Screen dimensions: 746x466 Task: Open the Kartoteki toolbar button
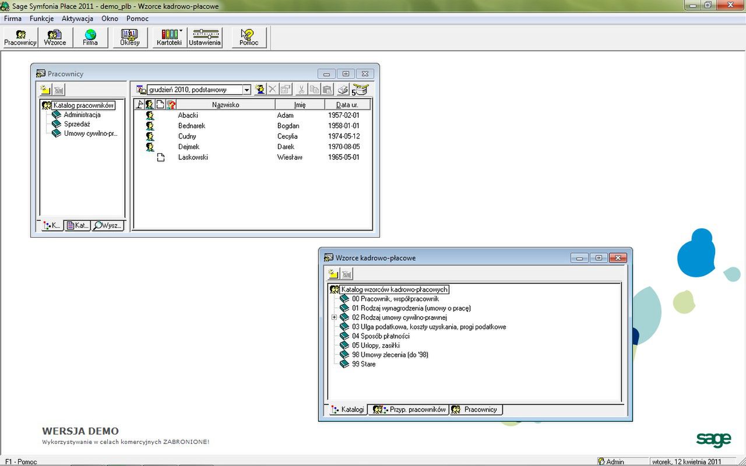pyautogui.click(x=170, y=37)
